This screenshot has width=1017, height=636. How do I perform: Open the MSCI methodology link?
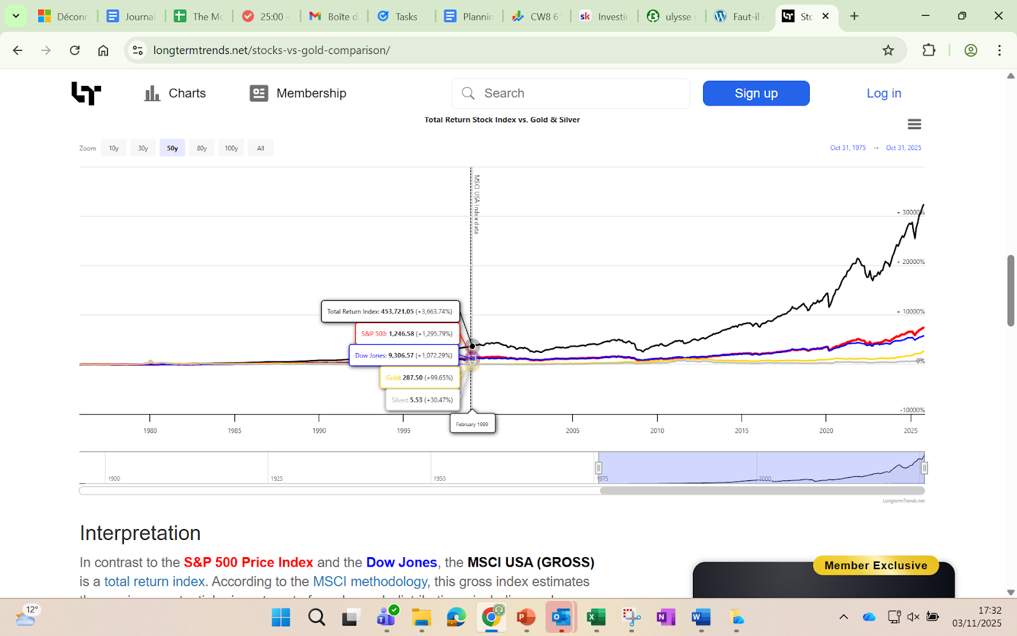(370, 581)
